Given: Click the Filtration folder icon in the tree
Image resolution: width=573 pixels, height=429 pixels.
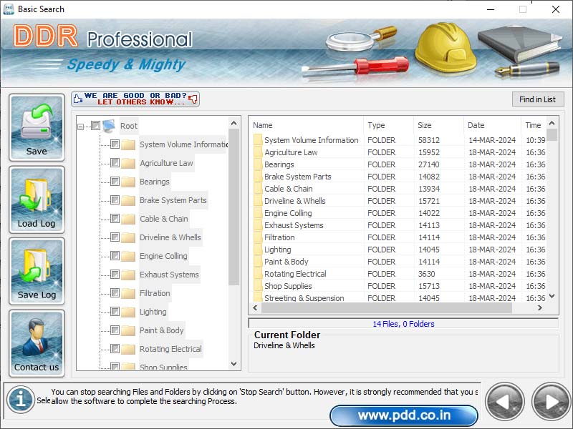Looking at the screenshot, I should click(129, 293).
